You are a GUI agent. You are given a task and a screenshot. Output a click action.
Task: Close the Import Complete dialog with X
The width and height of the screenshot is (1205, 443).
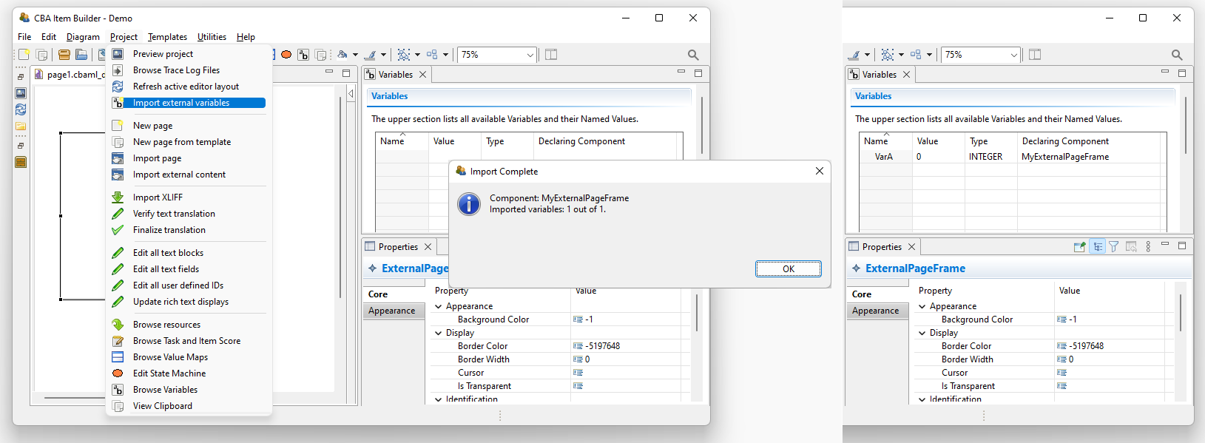(819, 171)
